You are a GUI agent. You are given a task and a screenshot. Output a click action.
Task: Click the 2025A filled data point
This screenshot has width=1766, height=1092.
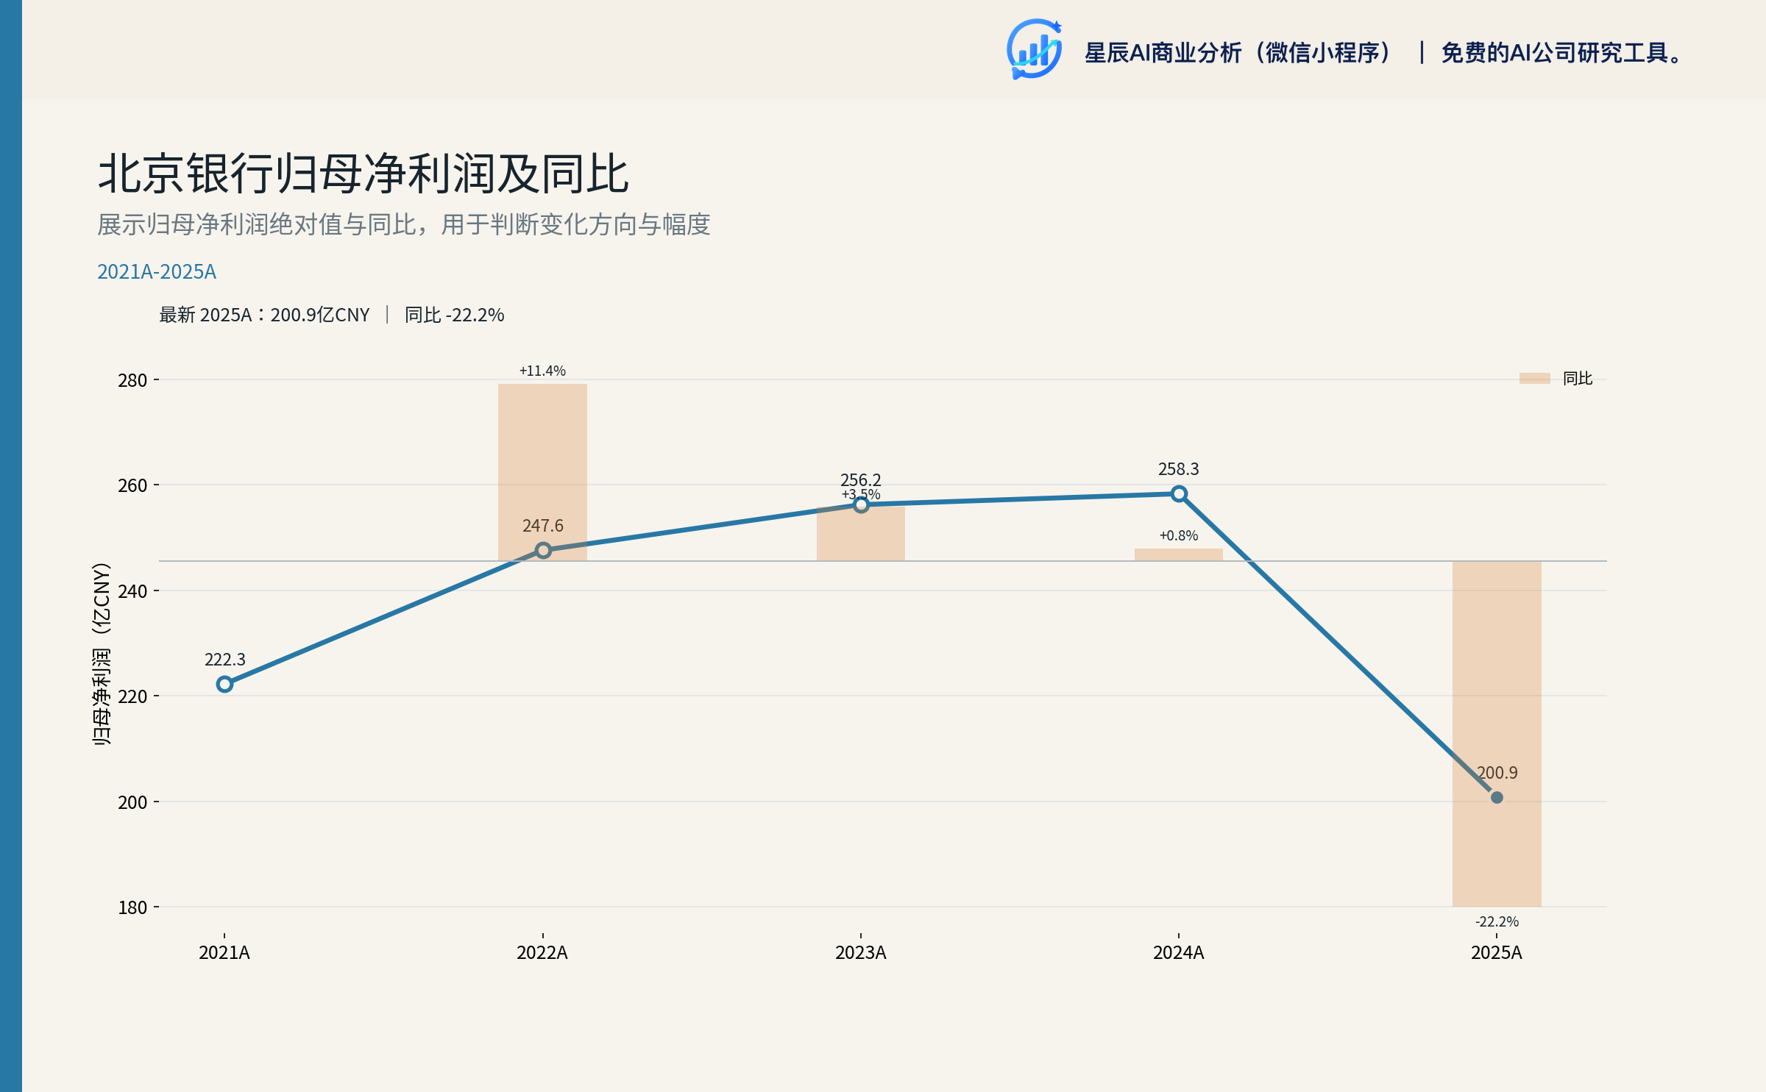(1497, 797)
